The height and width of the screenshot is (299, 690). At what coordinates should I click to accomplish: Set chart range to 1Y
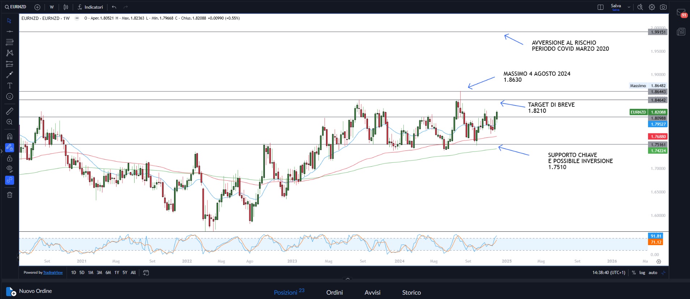117,273
